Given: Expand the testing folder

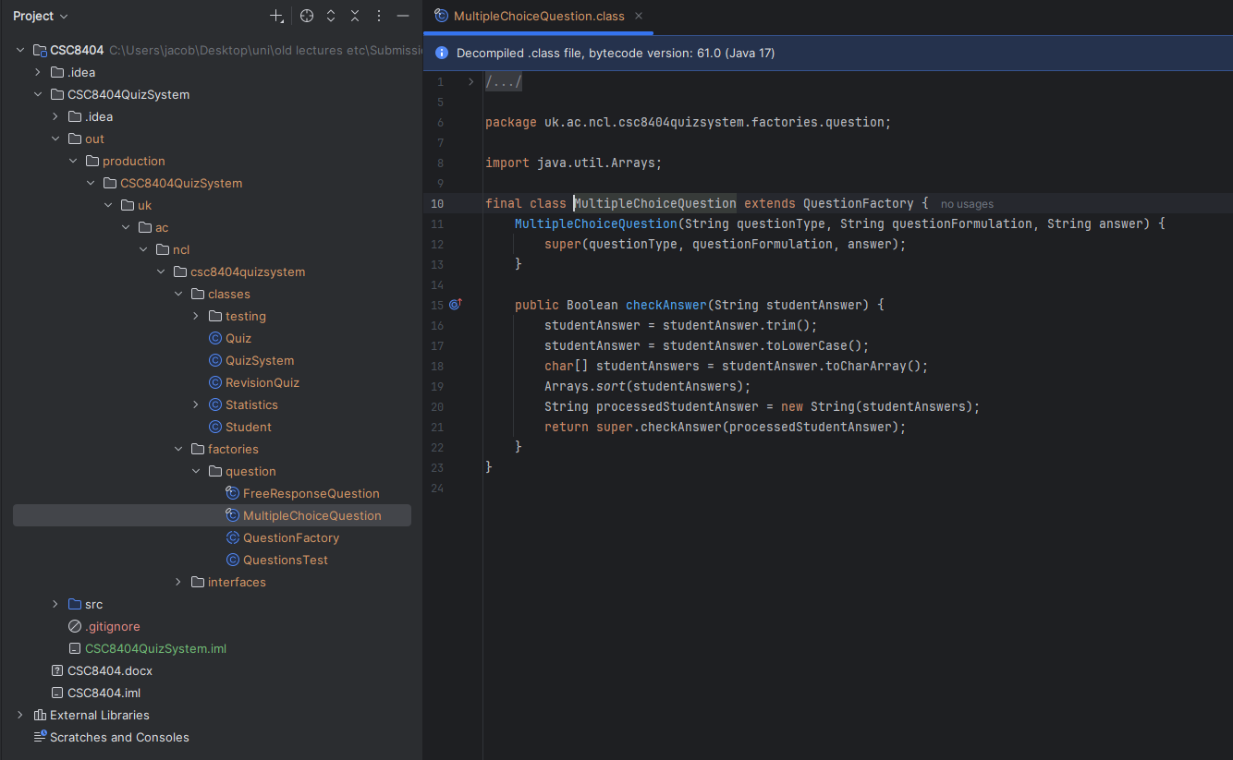Looking at the screenshot, I should pos(195,316).
